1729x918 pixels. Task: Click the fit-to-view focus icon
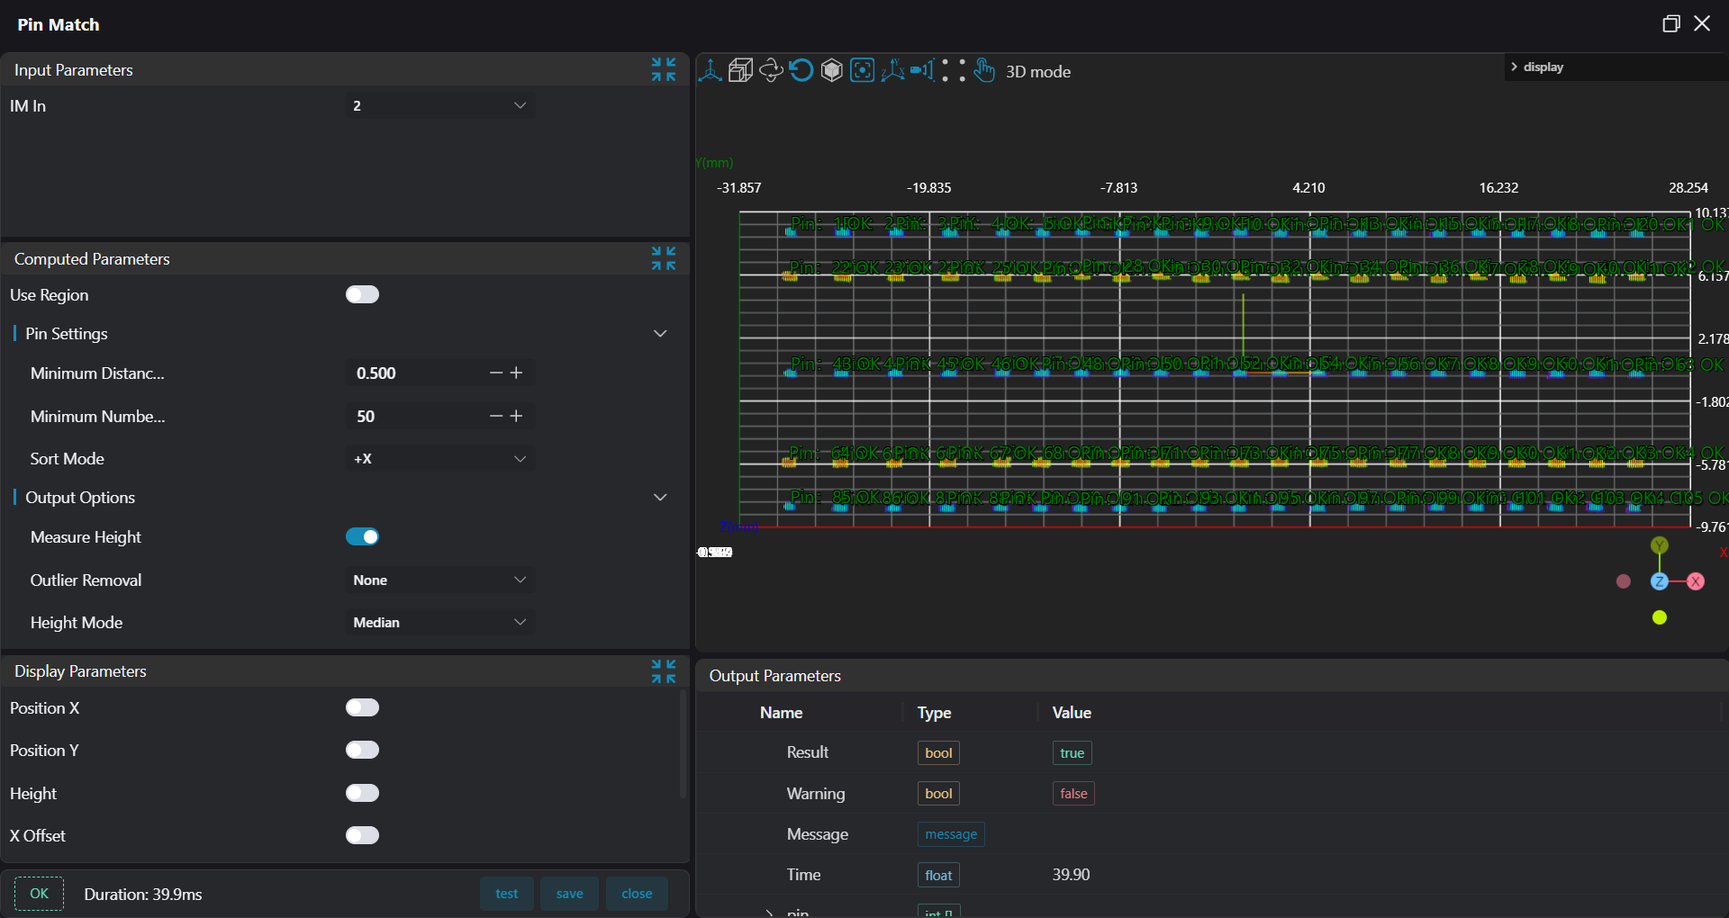click(862, 70)
